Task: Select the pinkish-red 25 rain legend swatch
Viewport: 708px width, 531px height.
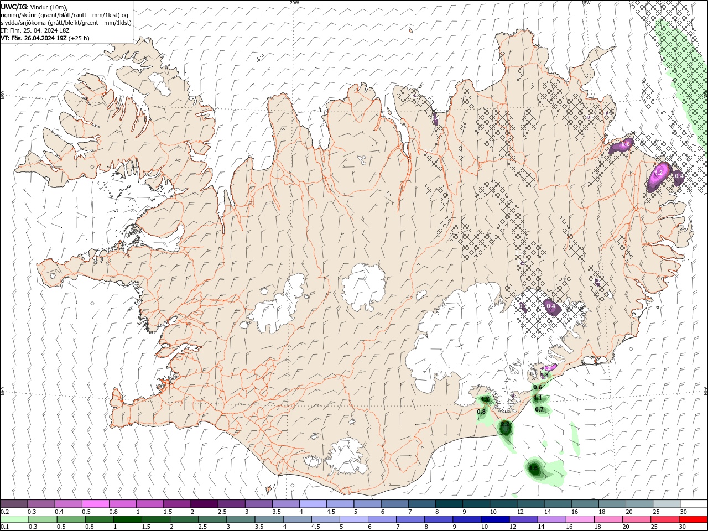Action: point(666,519)
